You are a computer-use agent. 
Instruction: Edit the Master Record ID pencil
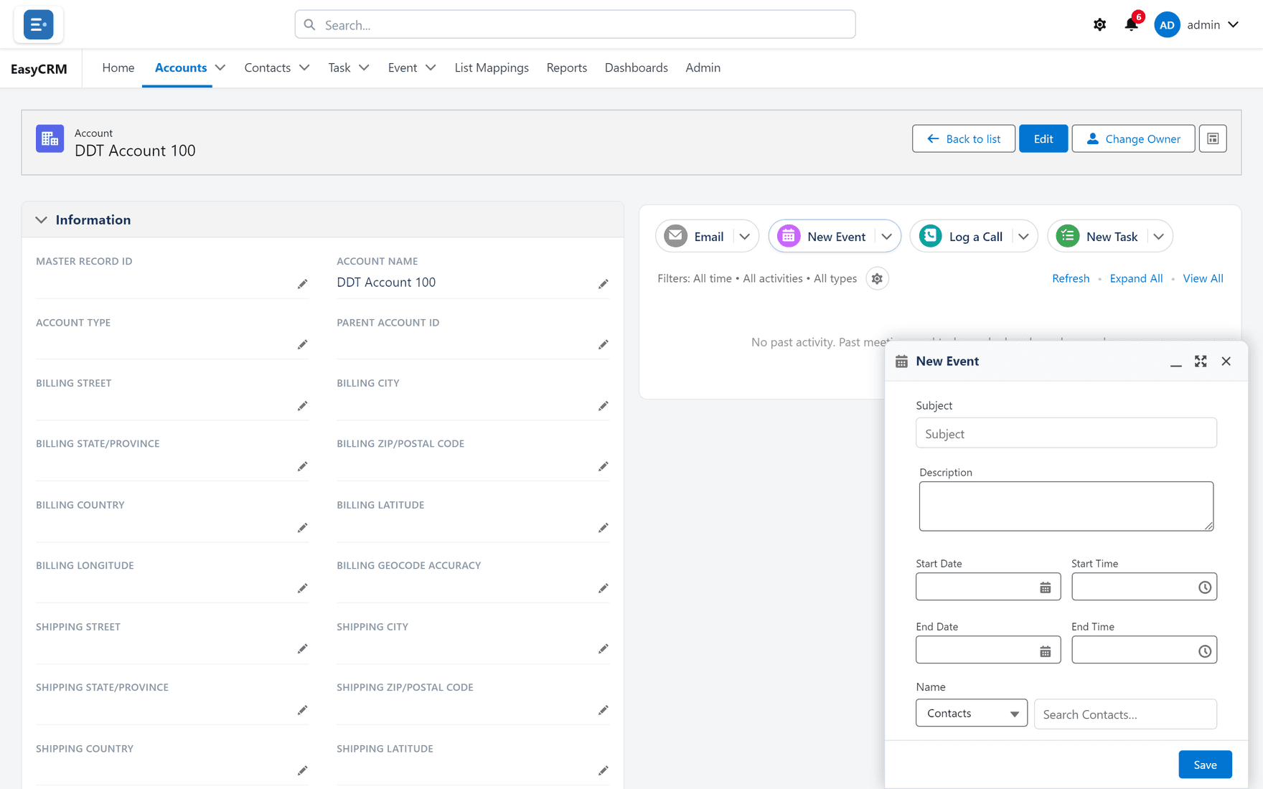[303, 284]
